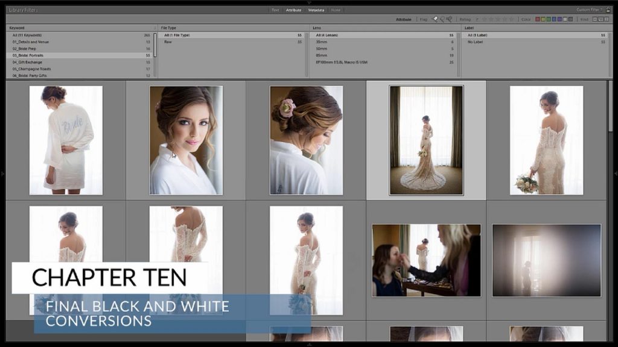This screenshot has width=618, height=347.
Task: Switch to the Attribute filter tab
Action: [x=294, y=10]
